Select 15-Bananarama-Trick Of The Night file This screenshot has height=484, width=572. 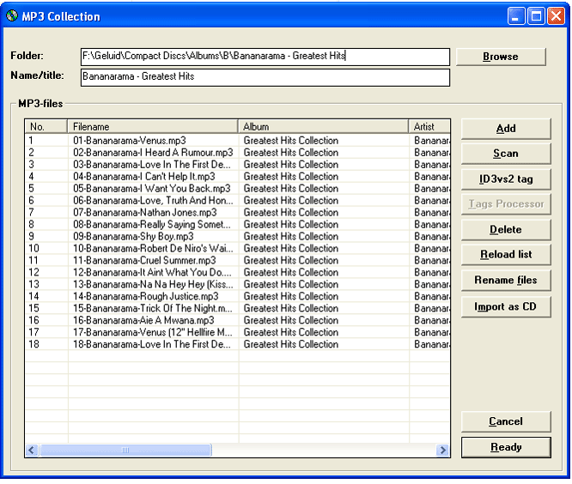click(153, 308)
